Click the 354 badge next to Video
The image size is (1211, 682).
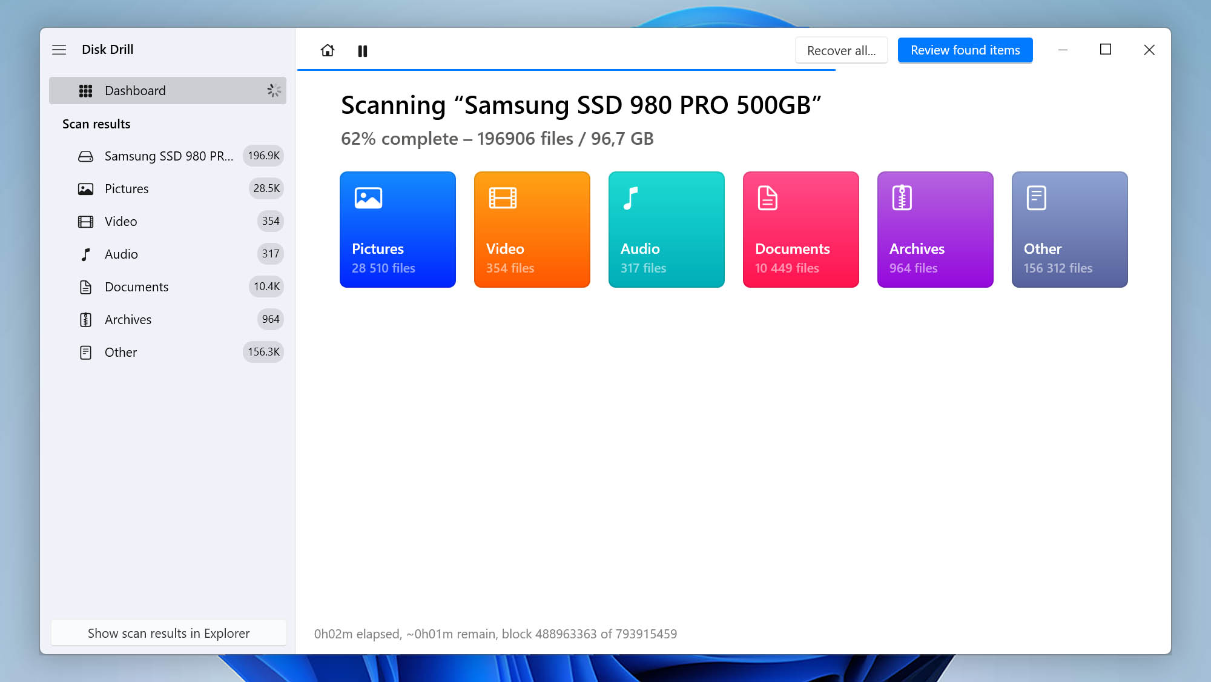tap(271, 221)
